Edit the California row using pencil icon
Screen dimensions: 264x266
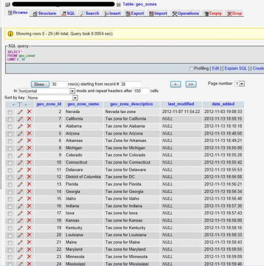20,119
